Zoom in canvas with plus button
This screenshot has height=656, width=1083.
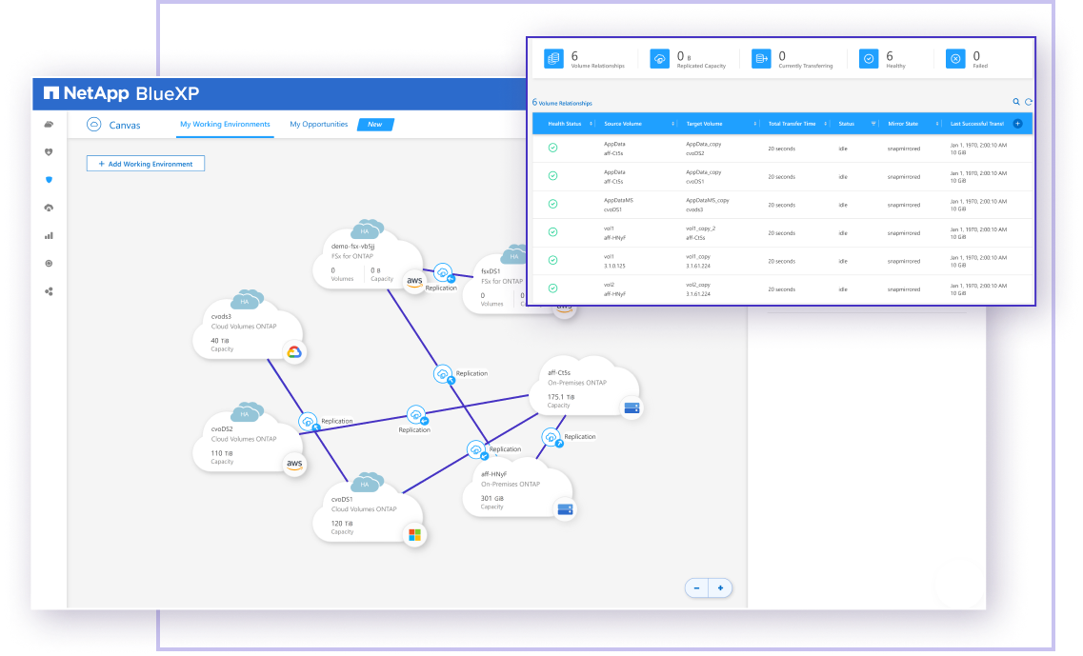point(720,588)
